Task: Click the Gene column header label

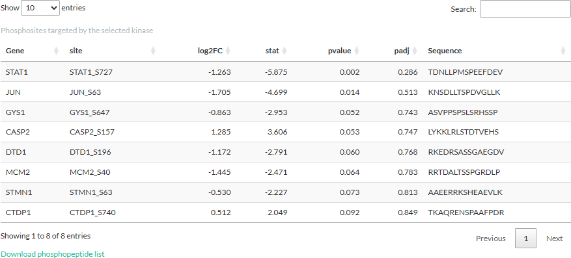Action: (x=15, y=51)
